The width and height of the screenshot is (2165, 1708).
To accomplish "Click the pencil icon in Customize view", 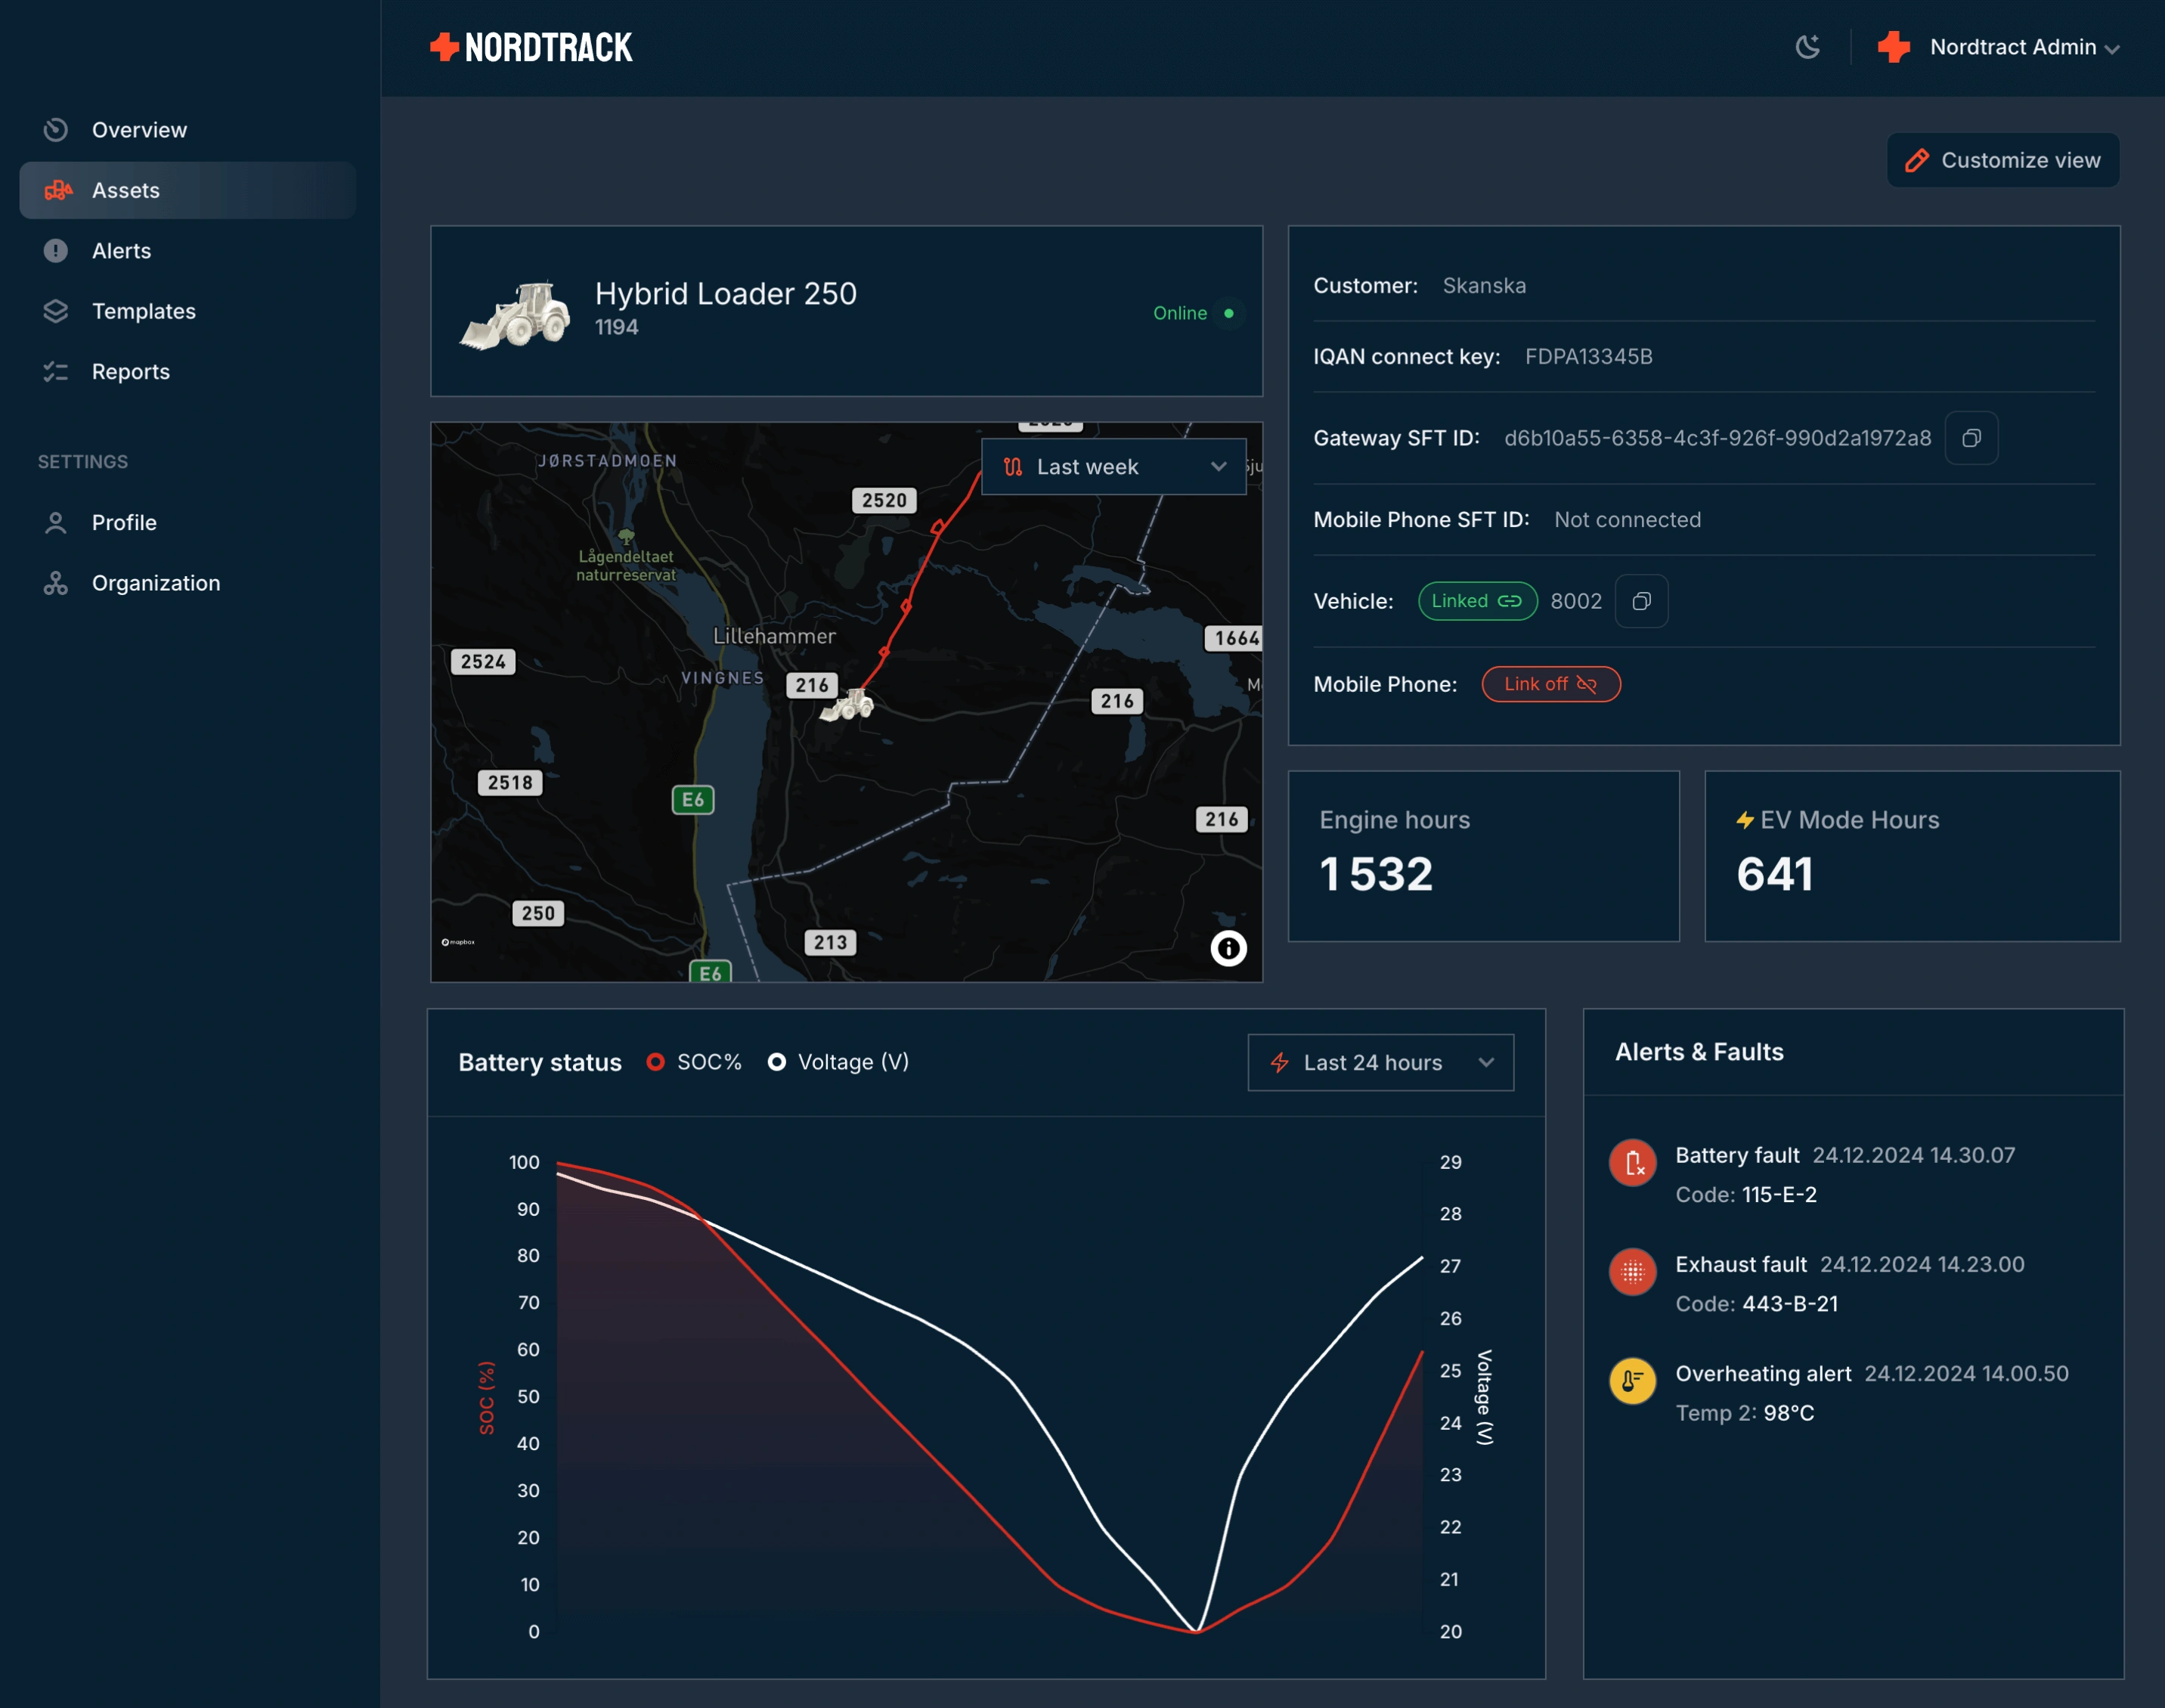I will [x=1917, y=160].
